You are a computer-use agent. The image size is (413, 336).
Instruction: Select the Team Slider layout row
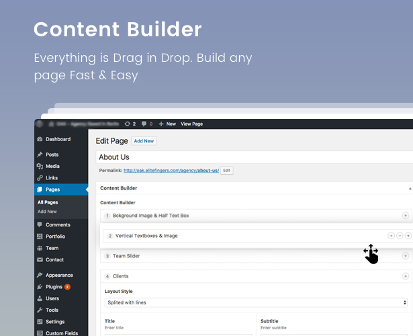(x=126, y=256)
